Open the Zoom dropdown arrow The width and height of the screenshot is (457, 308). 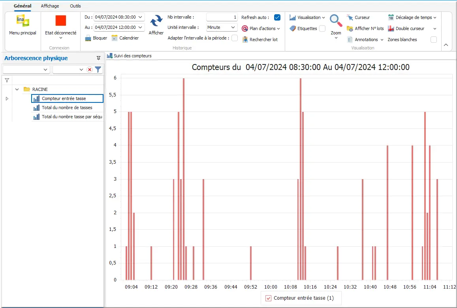(x=336, y=38)
